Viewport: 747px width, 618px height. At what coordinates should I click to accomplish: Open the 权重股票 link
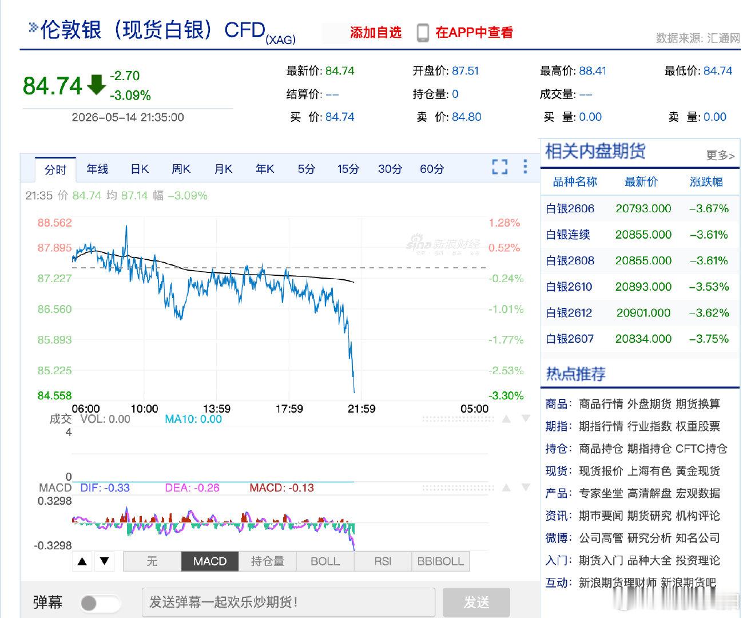point(698,426)
